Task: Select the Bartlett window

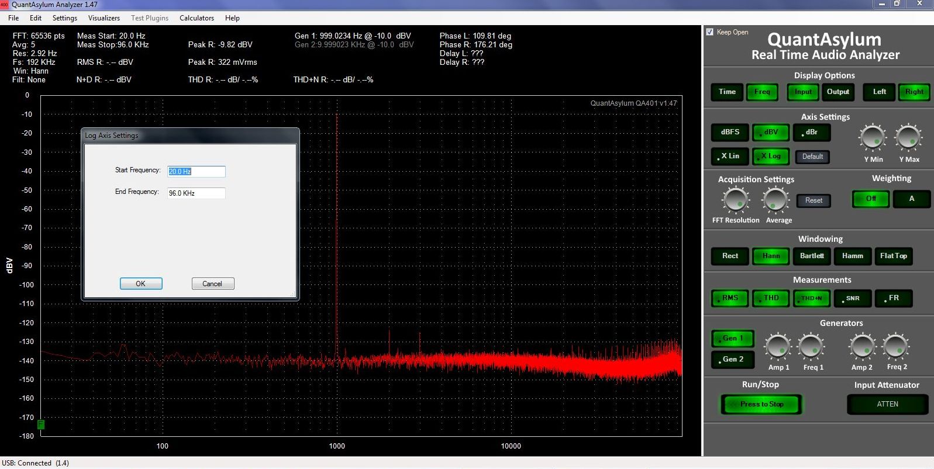Action: pyautogui.click(x=812, y=256)
